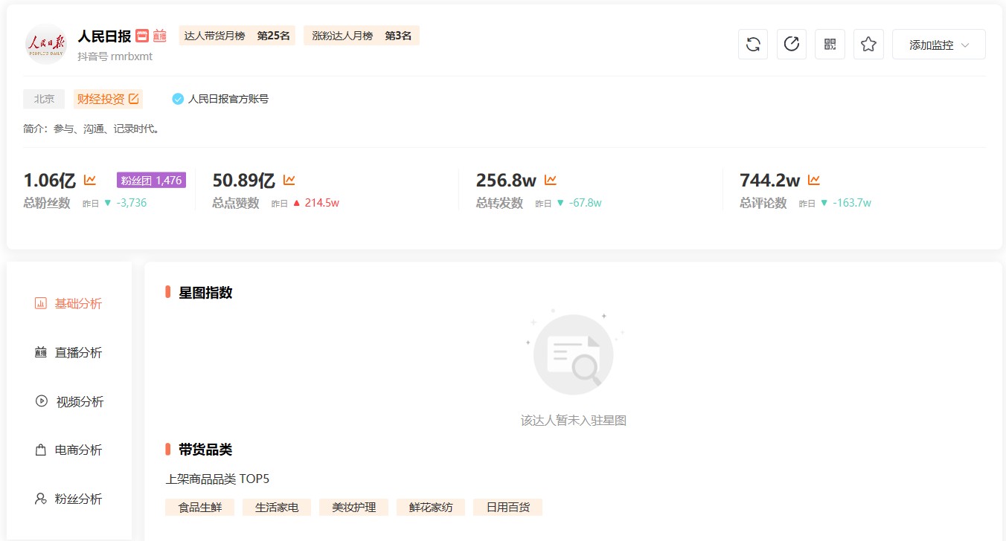
Task: Open trend chart icon for 总点赞数
Action: (289, 180)
